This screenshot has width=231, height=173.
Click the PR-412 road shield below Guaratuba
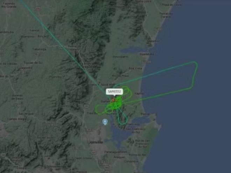pos(146,62)
